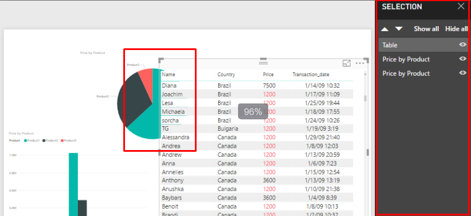Click the Lesa name cell
This screenshot has height=216, width=471.
[167, 103]
